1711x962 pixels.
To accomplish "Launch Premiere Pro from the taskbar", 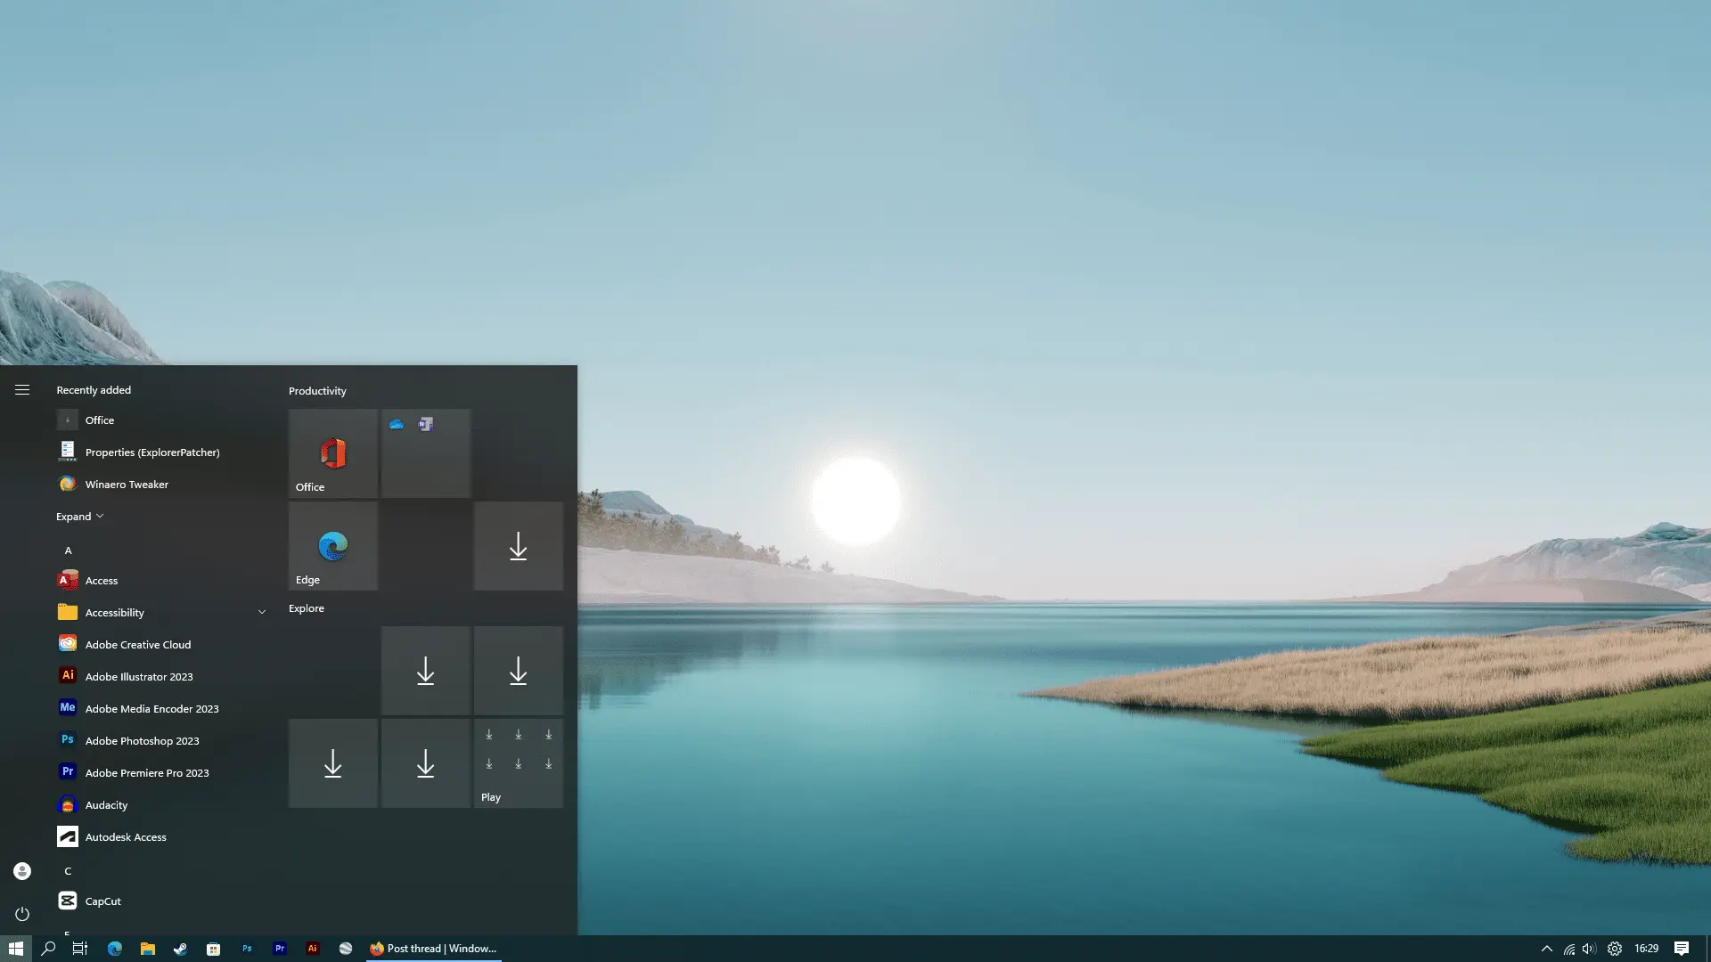I will click(280, 948).
